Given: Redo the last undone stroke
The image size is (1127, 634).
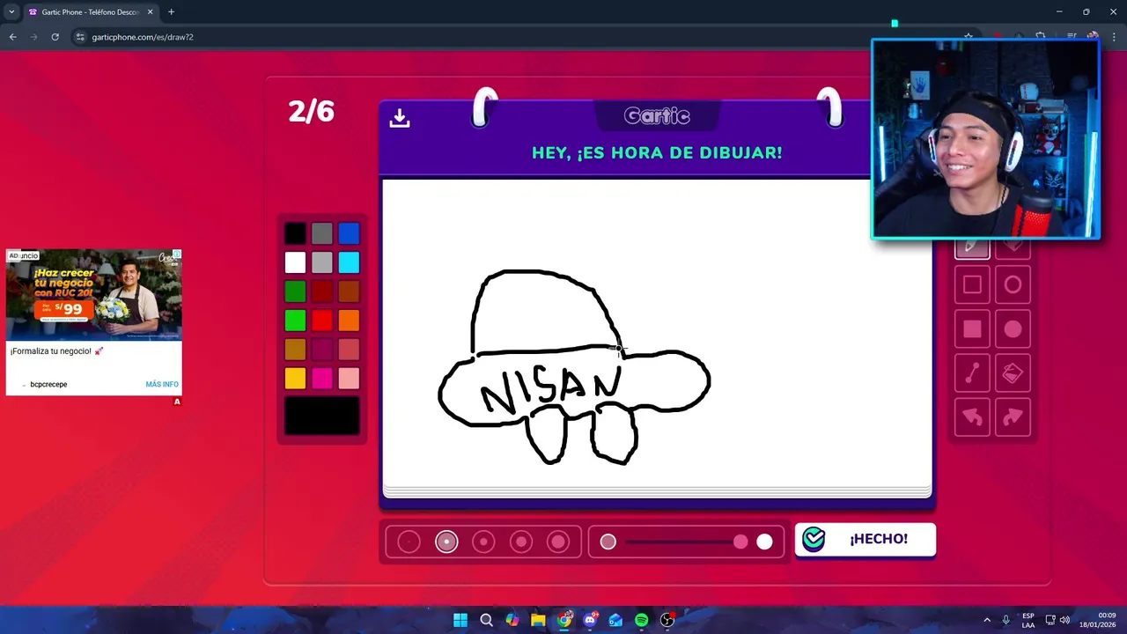Looking at the screenshot, I should click(1013, 417).
